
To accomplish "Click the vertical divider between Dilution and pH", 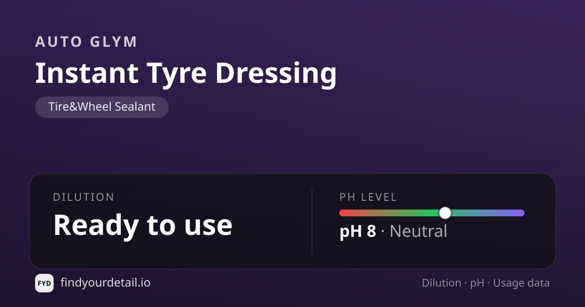I will point(312,221).
